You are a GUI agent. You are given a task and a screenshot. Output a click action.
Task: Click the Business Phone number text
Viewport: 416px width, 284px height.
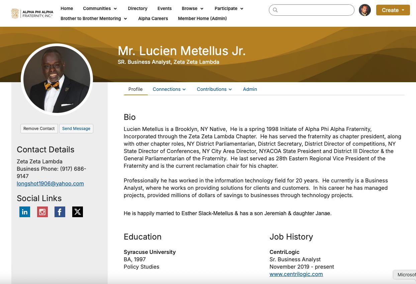51,172
